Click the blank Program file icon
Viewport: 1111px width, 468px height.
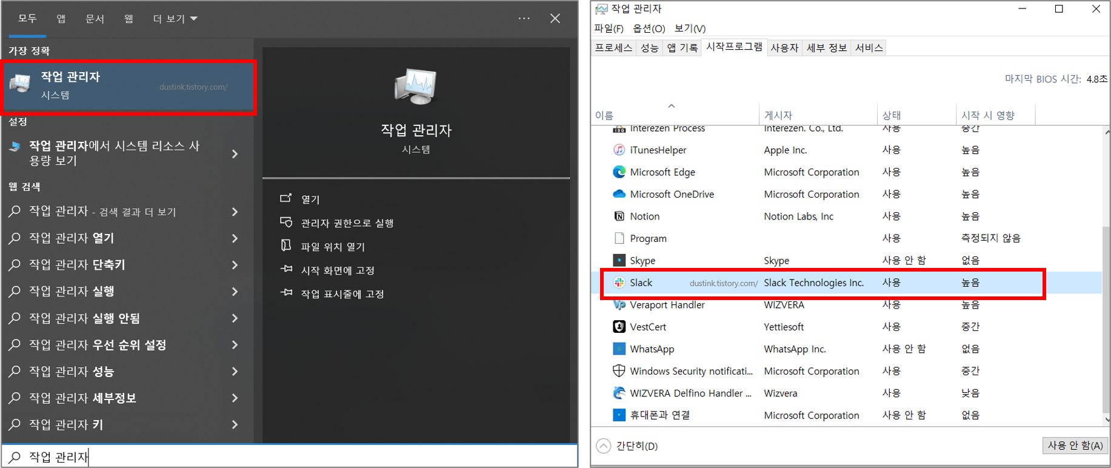[x=619, y=238]
